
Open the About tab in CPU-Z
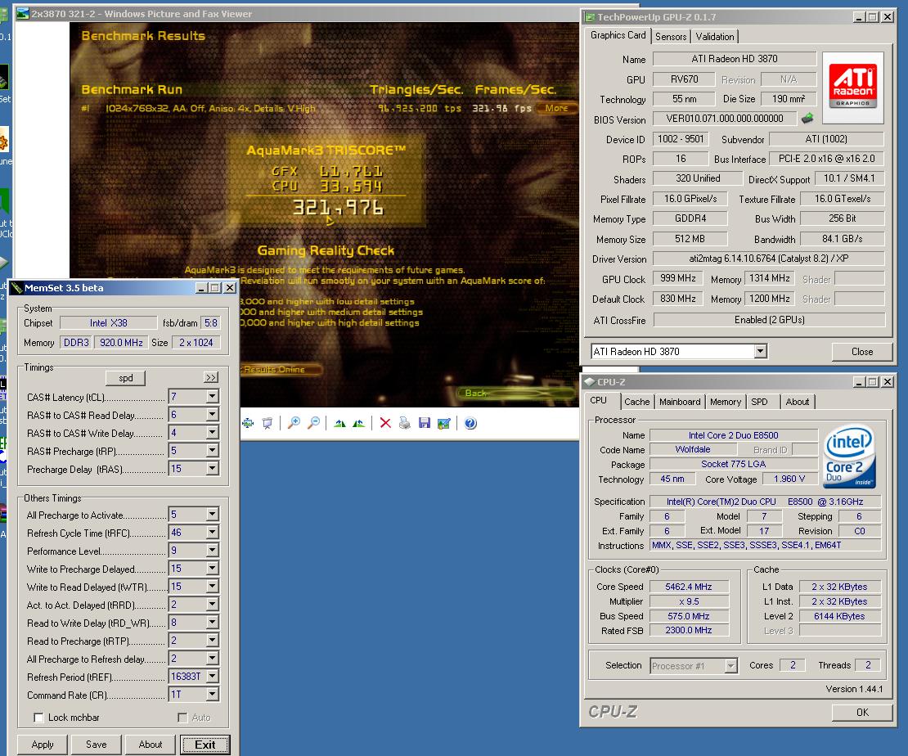pos(798,402)
